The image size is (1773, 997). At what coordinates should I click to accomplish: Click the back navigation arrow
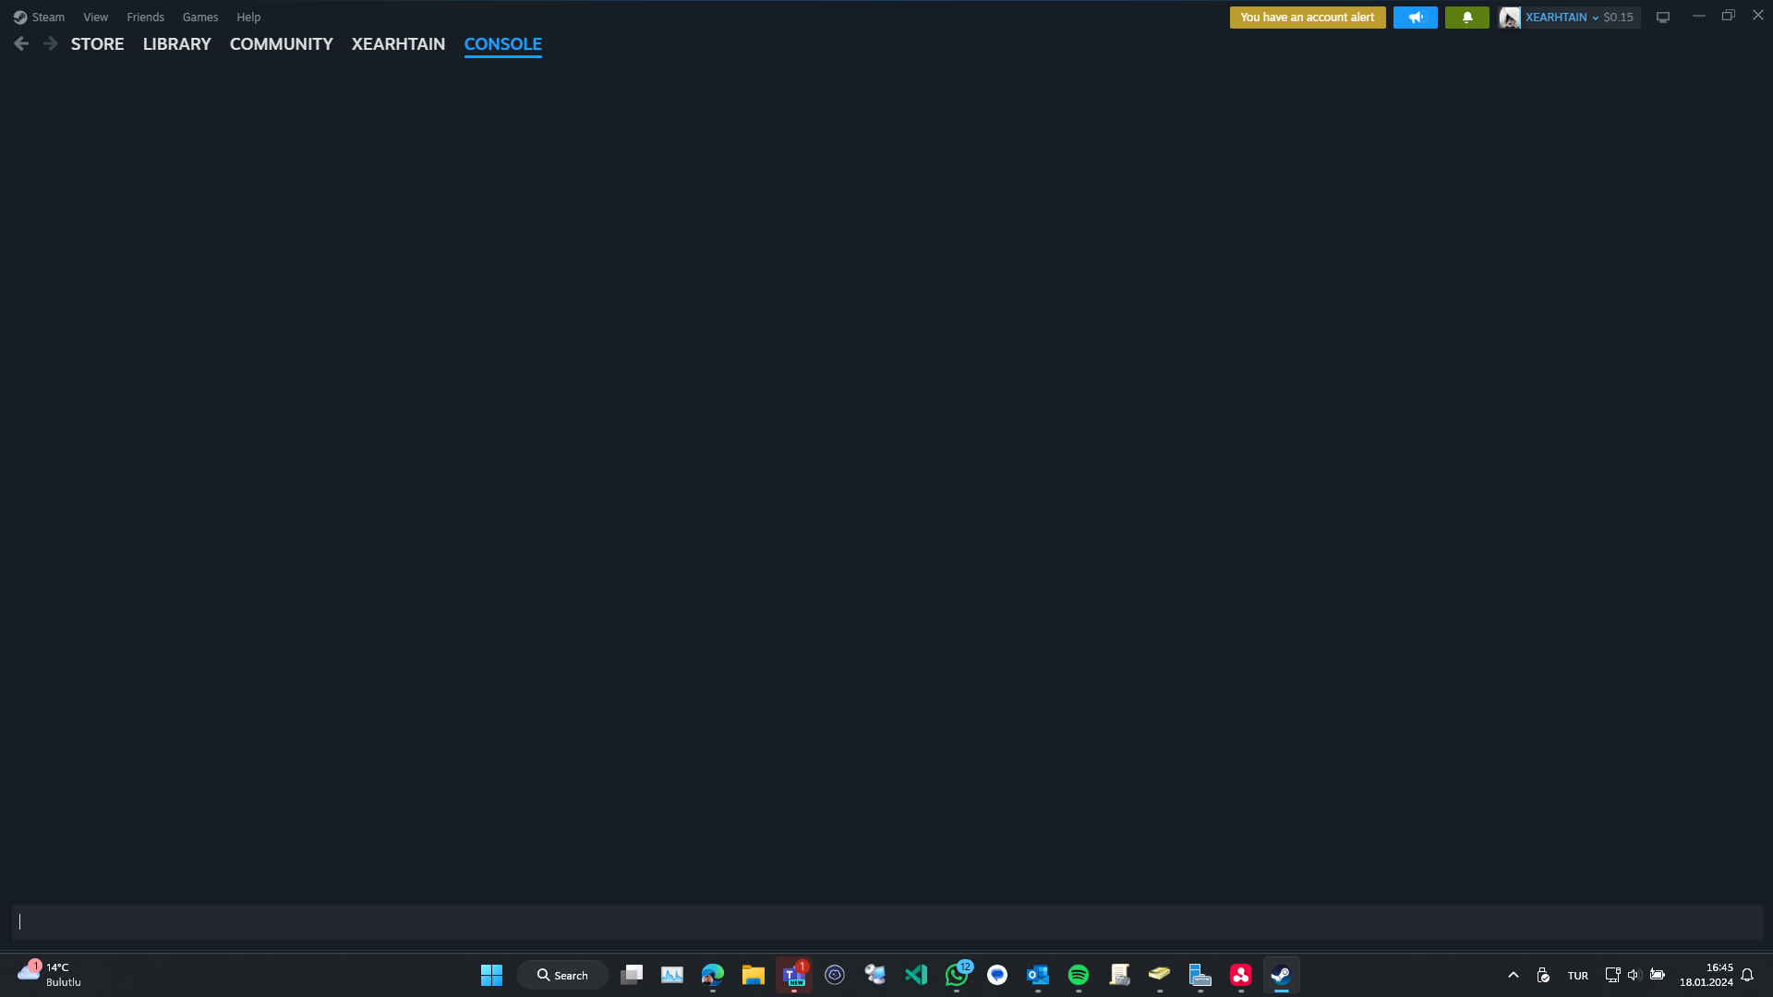[21, 43]
